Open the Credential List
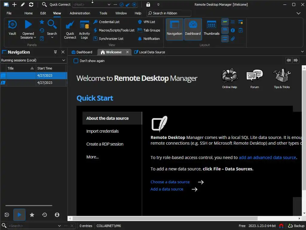306x230 pixels. 106,22
